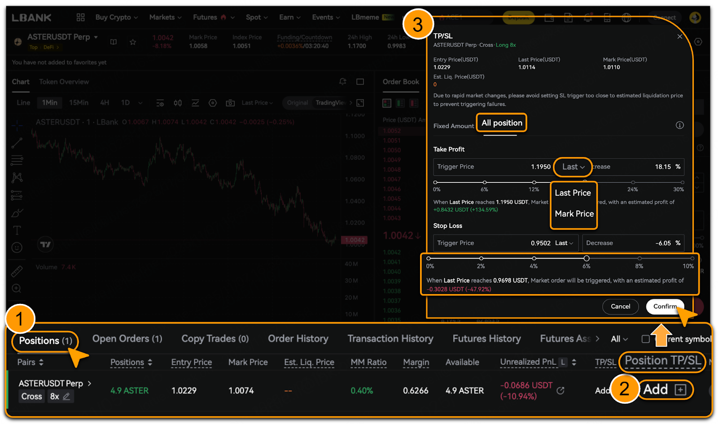Click the info icon next to All position
Screen dimensions: 718x424
tap(679, 125)
